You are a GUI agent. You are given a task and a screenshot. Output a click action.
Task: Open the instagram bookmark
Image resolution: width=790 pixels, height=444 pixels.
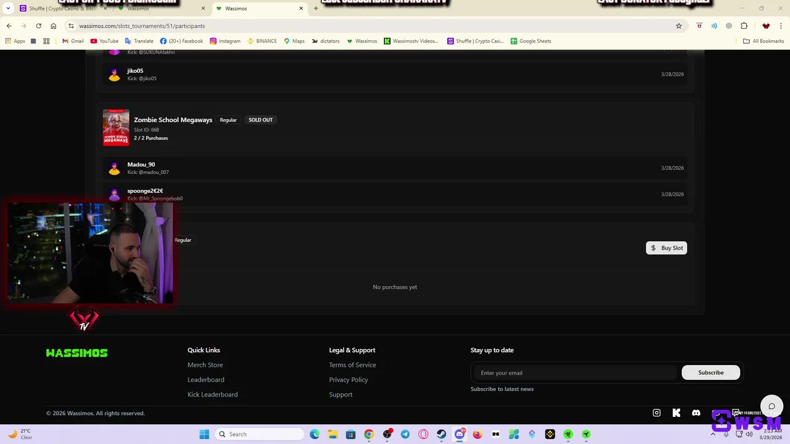(x=225, y=41)
